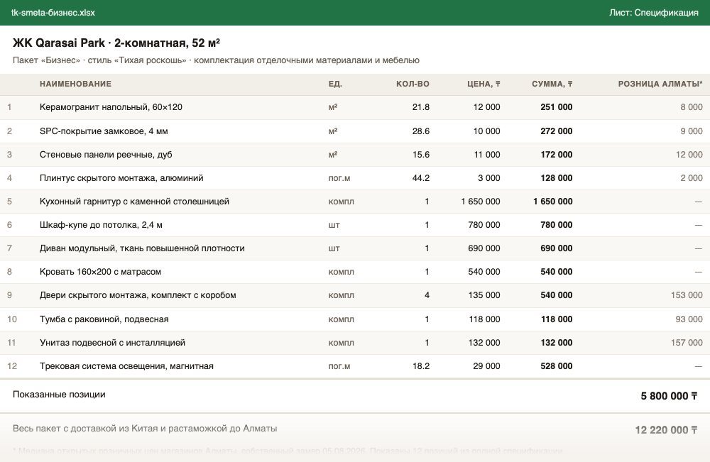
Task: Click unit компл in Кровать 160×200 row
Action: tap(341, 272)
